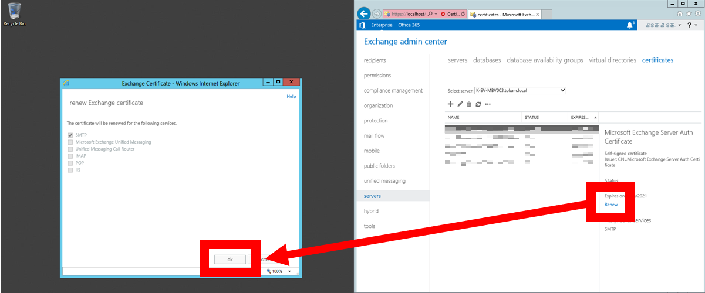705x293 pixels.
Task: Open database availability groups tab
Action: [545, 60]
